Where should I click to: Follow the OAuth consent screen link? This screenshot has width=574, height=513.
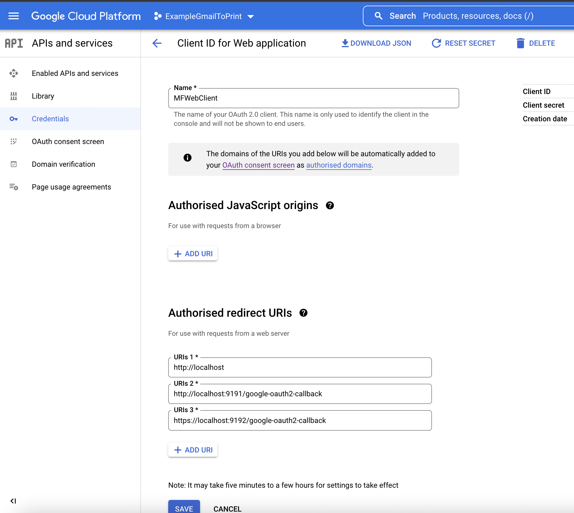pos(258,165)
